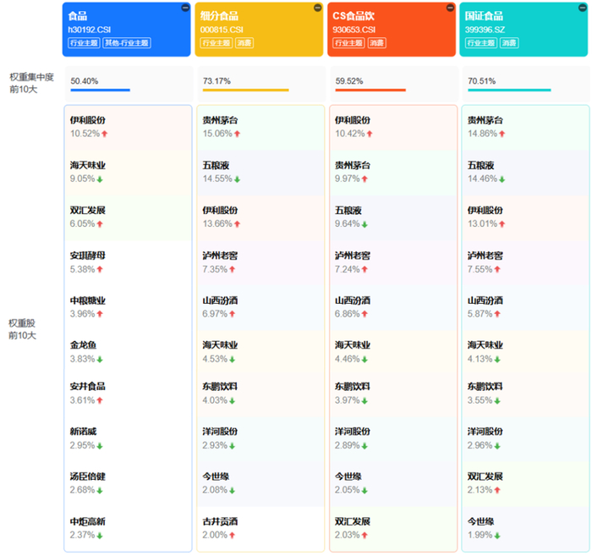Click the 行业主题 tag on CS食品饮 card
Screen dimensions: 592x556
(348, 42)
